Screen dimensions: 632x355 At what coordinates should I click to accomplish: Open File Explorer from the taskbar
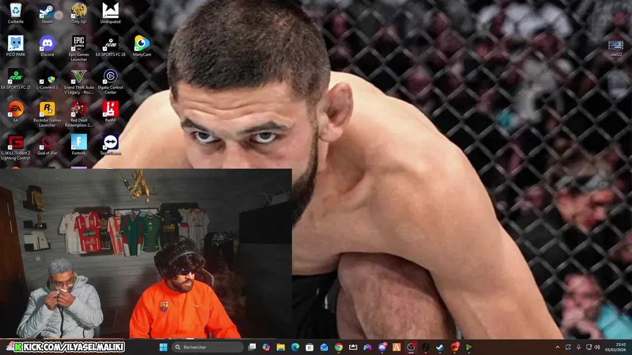point(280,347)
